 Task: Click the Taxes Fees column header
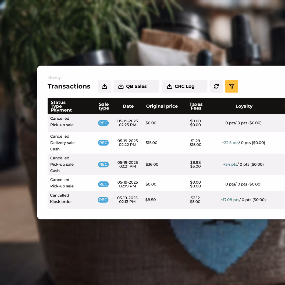click(x=196, y=106)
